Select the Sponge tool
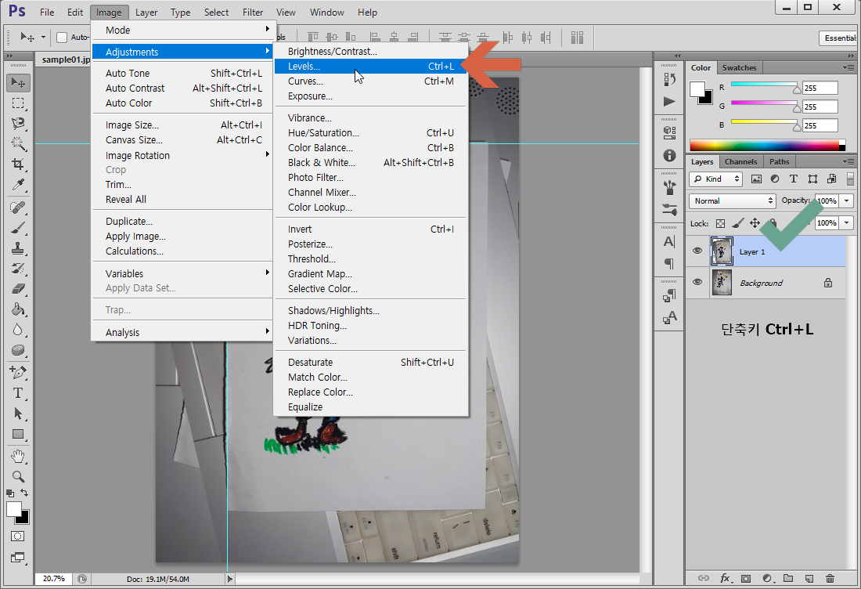This screenshot has height=589, width=861. [18, 350]
